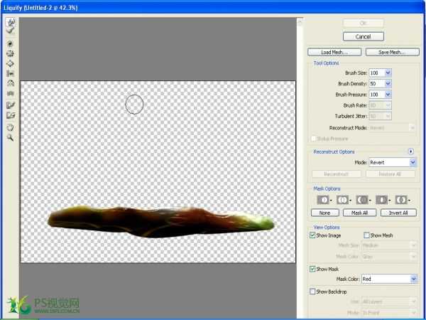Select the Pucker tool
Viewport: 426px width, 320px height.
pos(11,53)
